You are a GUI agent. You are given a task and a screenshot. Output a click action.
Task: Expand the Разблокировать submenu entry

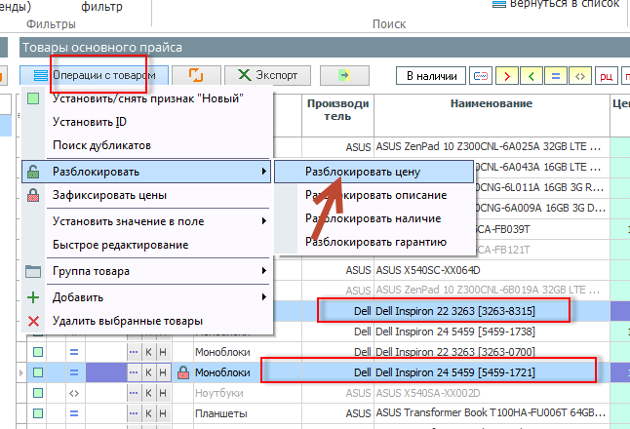coord(146,172)
